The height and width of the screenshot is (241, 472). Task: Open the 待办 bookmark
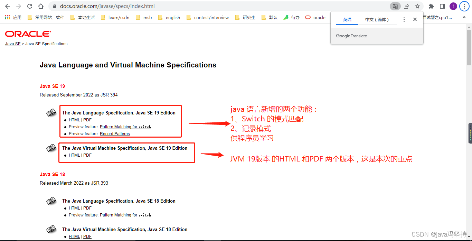[x=291, y=17]
